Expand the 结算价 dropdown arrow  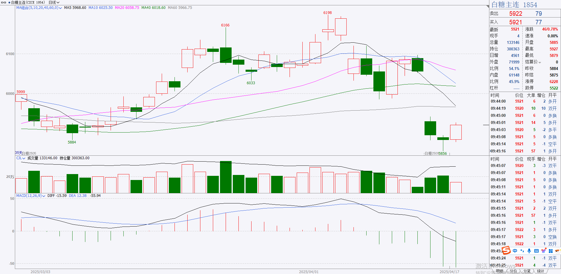[540, 62]
